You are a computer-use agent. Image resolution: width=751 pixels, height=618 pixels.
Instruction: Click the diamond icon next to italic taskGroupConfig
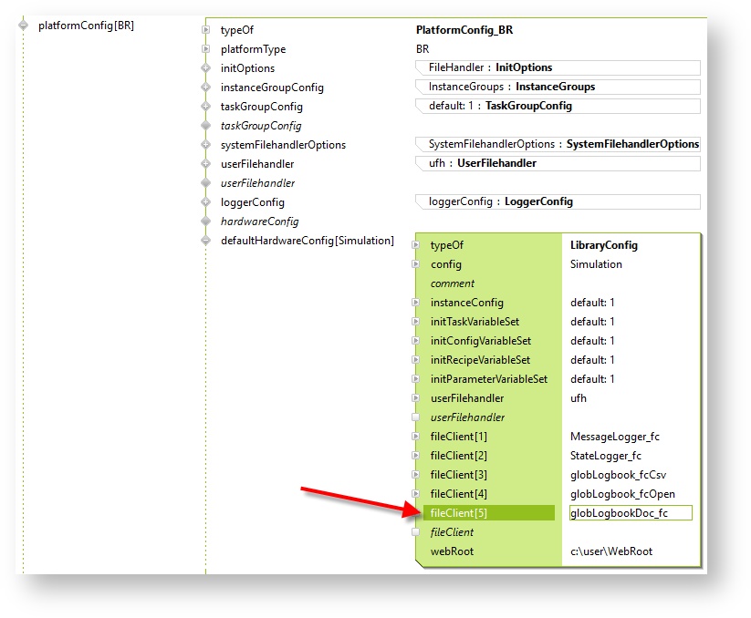pyautogui.click(x=206, y=126)
